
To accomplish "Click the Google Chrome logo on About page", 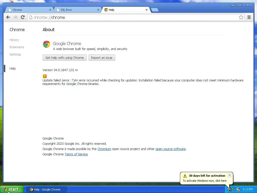I will [x=46, y=44].
